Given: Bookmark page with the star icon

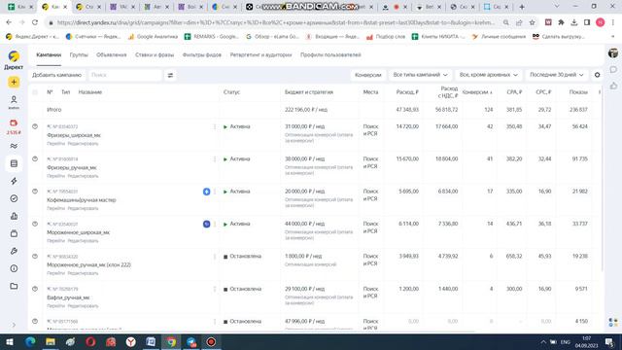Looking at the screenshot, I should point(532,22).
